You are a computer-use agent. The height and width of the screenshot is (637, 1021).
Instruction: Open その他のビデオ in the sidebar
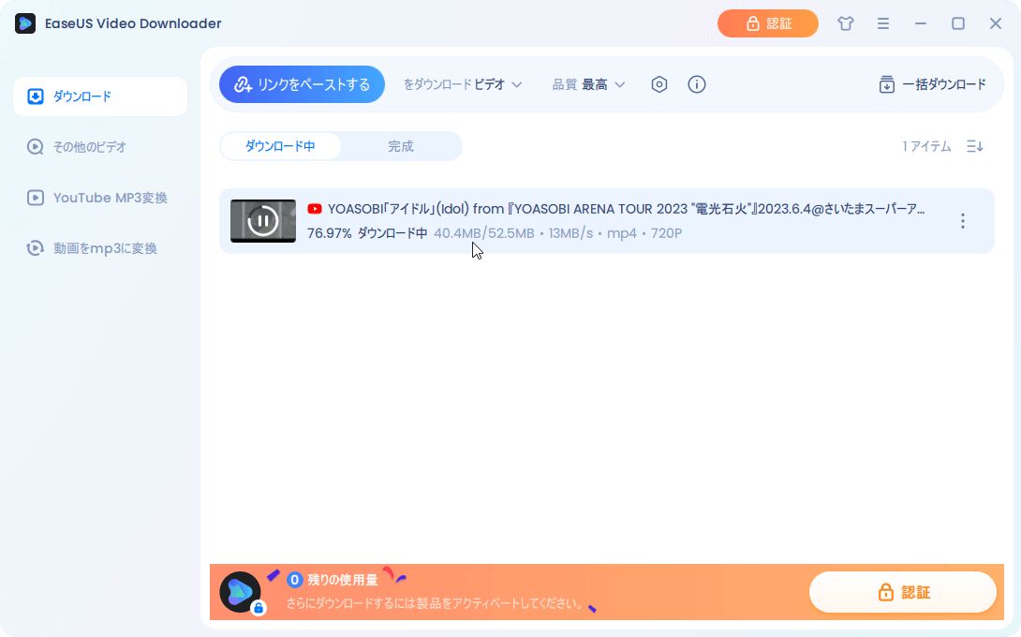tap(89, 147)
